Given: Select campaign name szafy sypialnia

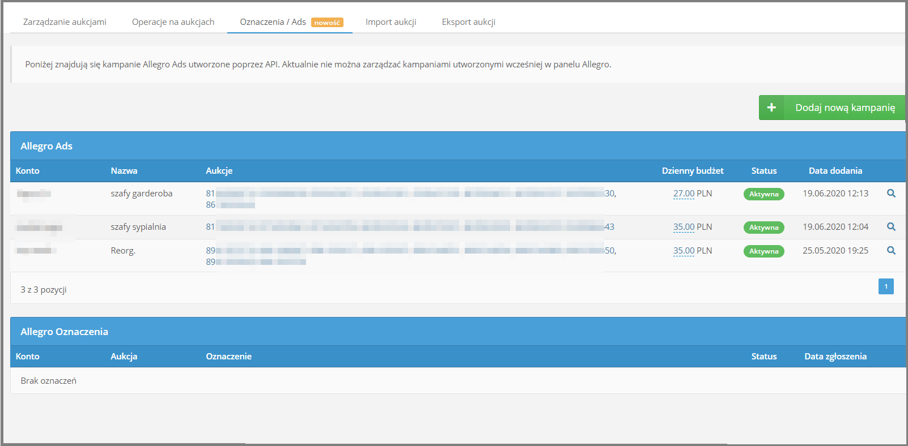Looking at the screenshot, I should tap(138, 227).
